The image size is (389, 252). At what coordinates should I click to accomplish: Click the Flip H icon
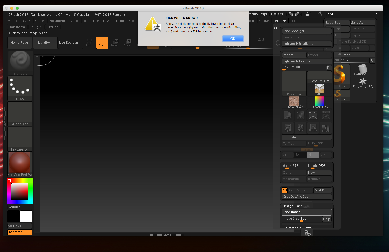click(x=288, y=128)
